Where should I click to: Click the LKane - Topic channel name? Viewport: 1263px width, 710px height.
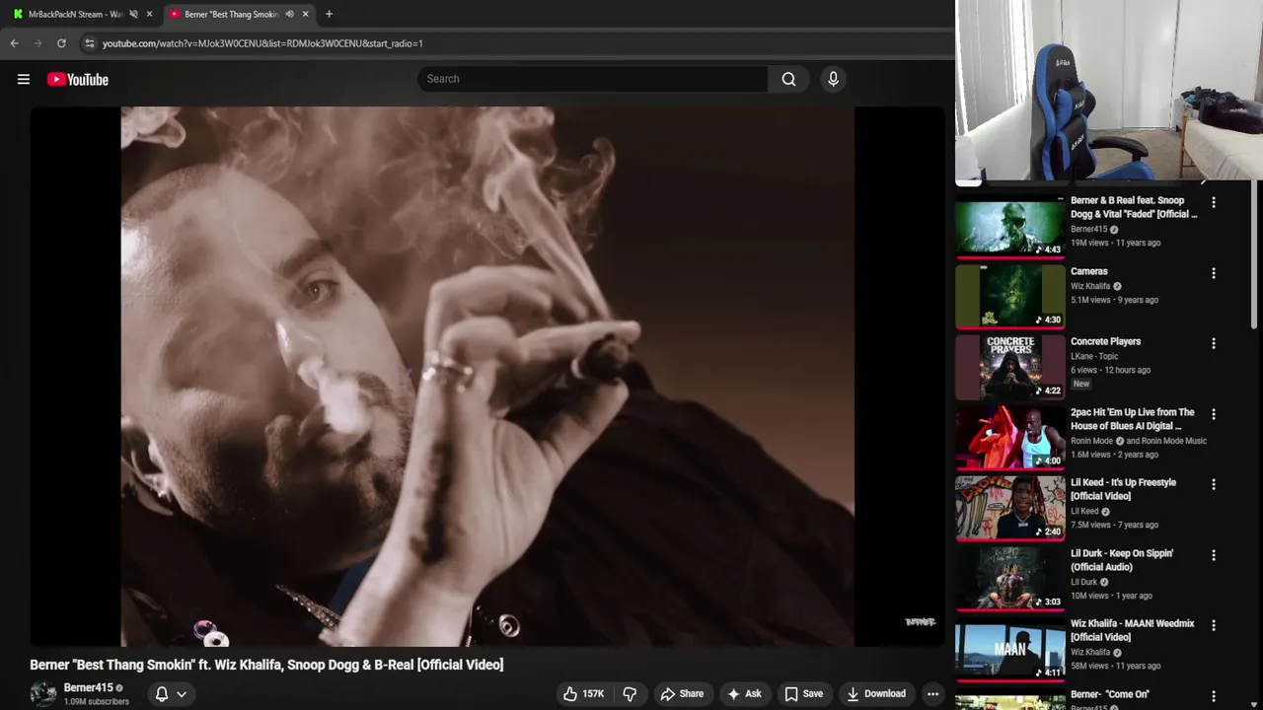tap(1094, 356)
